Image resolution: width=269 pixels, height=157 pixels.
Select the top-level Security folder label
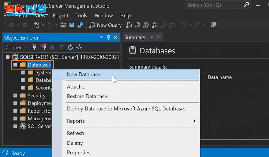click(x=37, y=96)
